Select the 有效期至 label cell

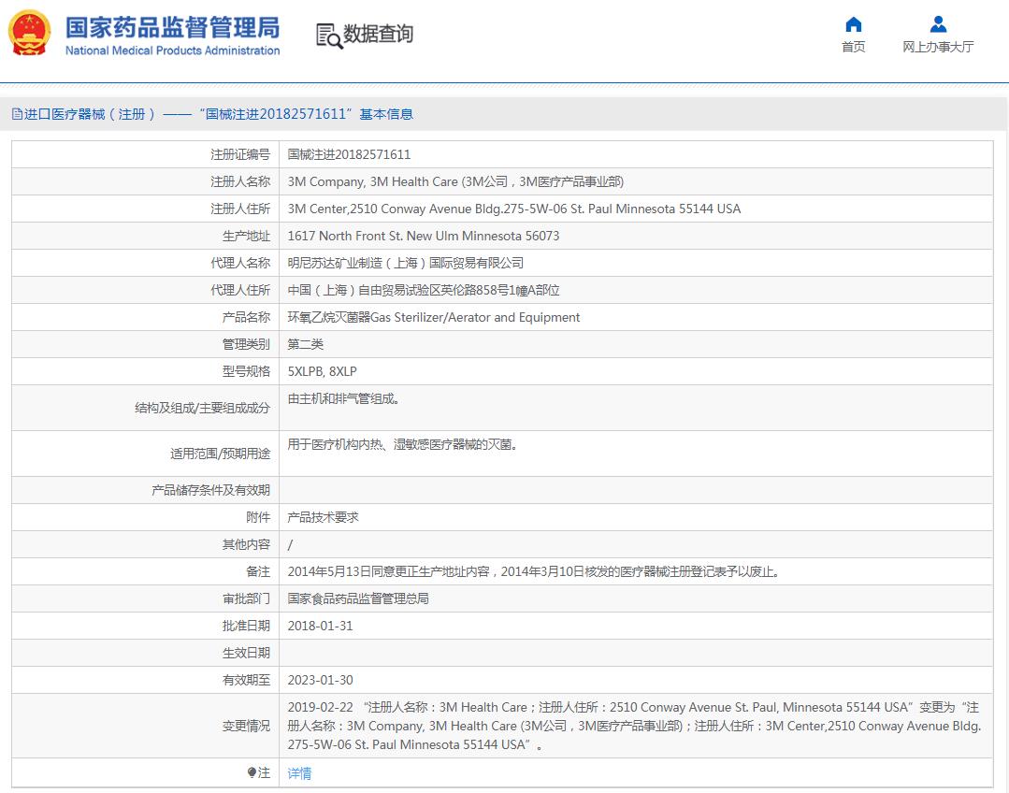tap(146, 679)
